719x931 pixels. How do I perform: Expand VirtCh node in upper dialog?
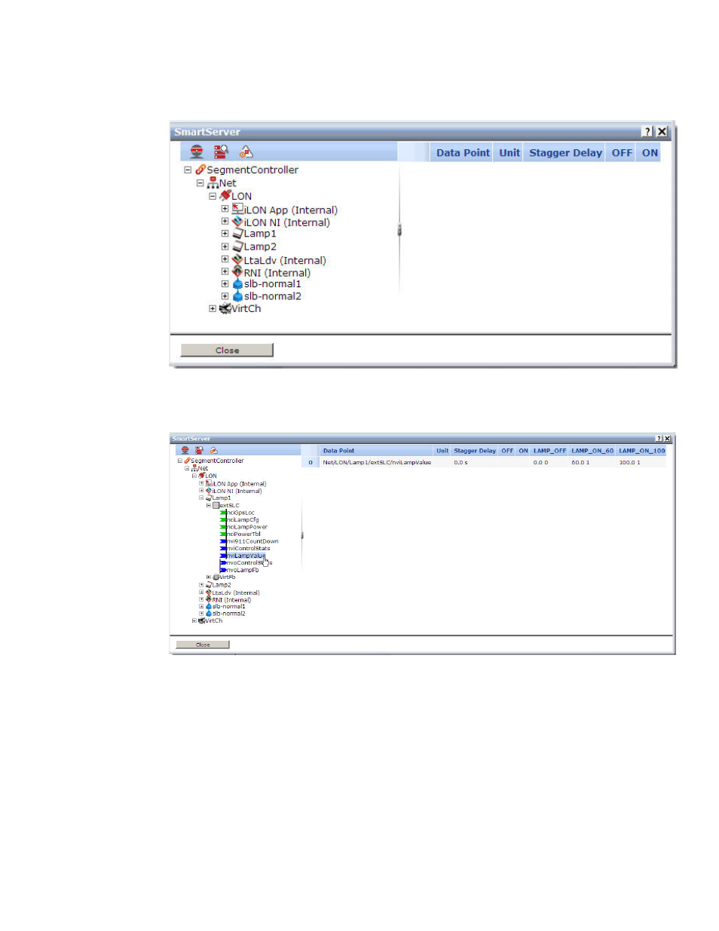click(x=213, y=308)
